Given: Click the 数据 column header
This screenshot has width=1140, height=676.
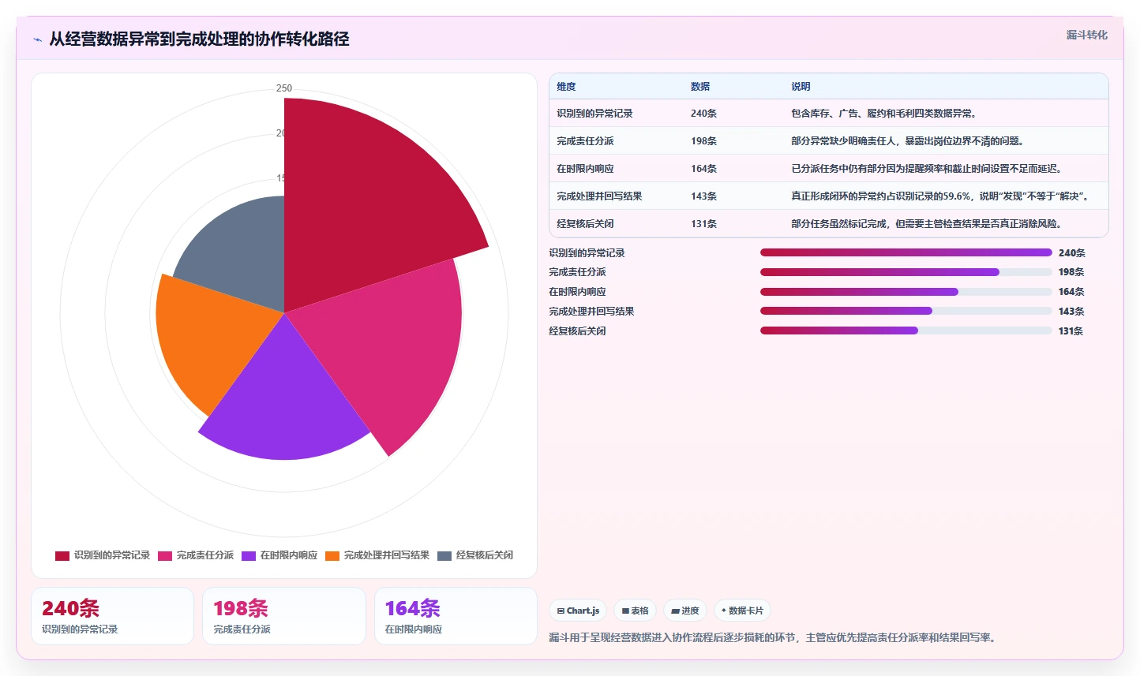Looking at the screenshot, I should (x=699, y=87).
